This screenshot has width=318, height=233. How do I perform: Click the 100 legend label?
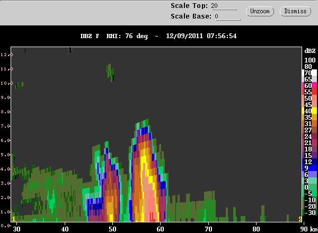(x=310, y=60)
